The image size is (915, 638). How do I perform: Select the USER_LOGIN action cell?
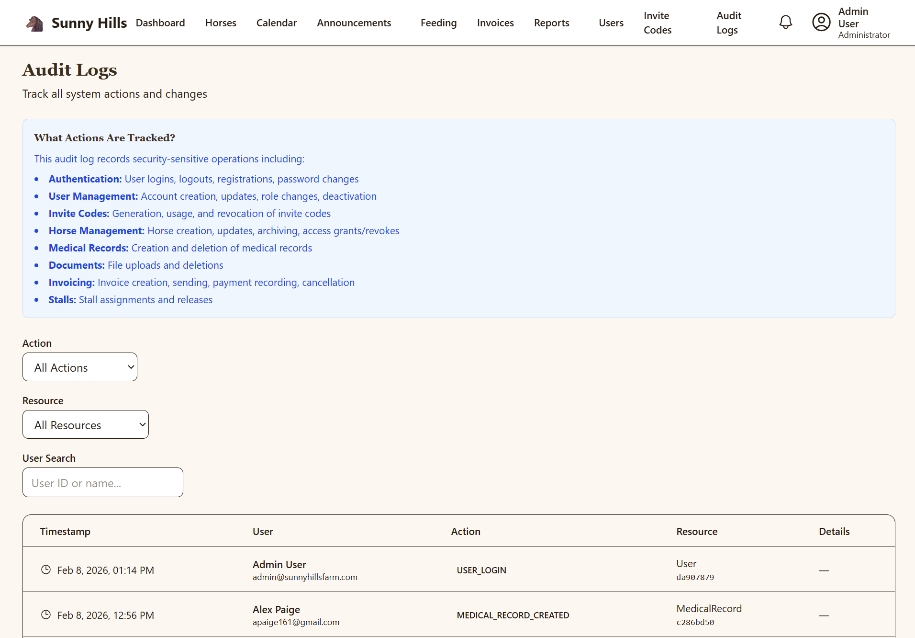(x=481, y=570)
